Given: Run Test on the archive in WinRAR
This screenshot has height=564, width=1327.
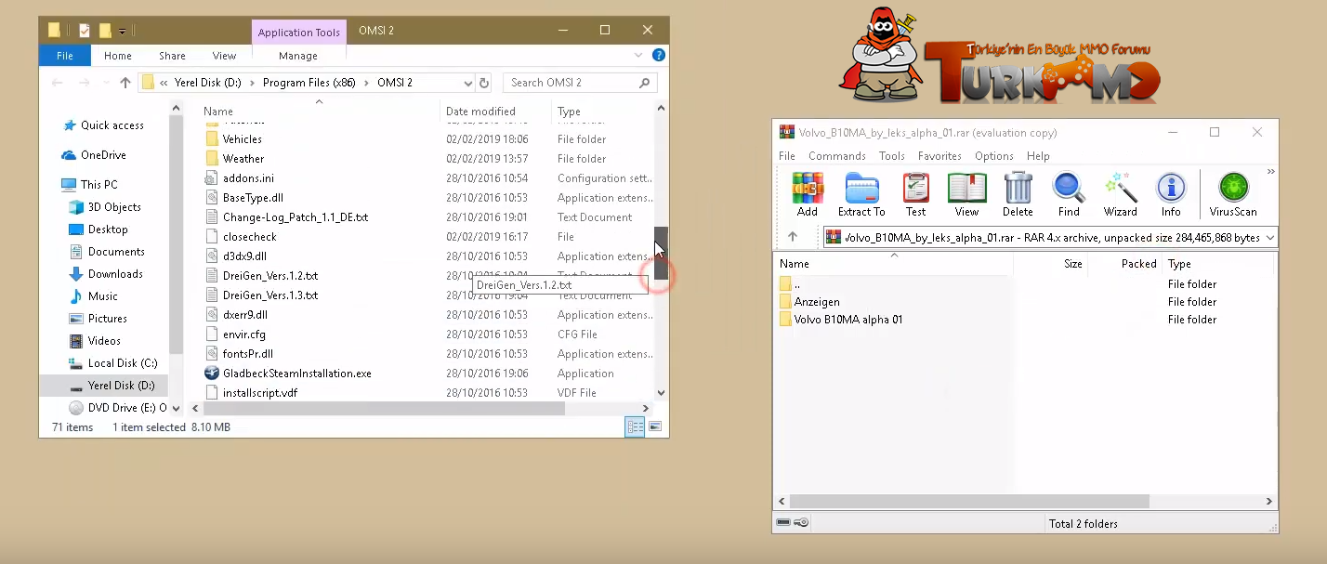Looking at the screenshot, I should tap(915, 195).
